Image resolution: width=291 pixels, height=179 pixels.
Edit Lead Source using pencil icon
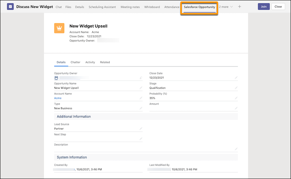pos(141,129)
